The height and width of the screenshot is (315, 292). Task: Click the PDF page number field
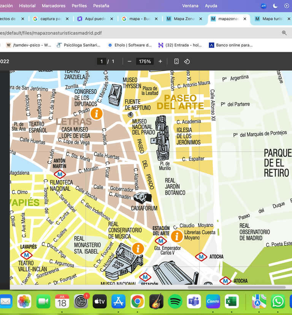102,62
